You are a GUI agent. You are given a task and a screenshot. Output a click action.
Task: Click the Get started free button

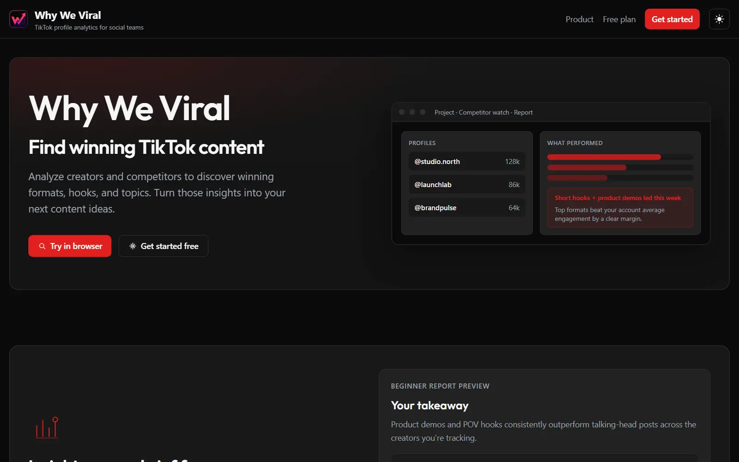pyautogui.click(x=163, y=246)
